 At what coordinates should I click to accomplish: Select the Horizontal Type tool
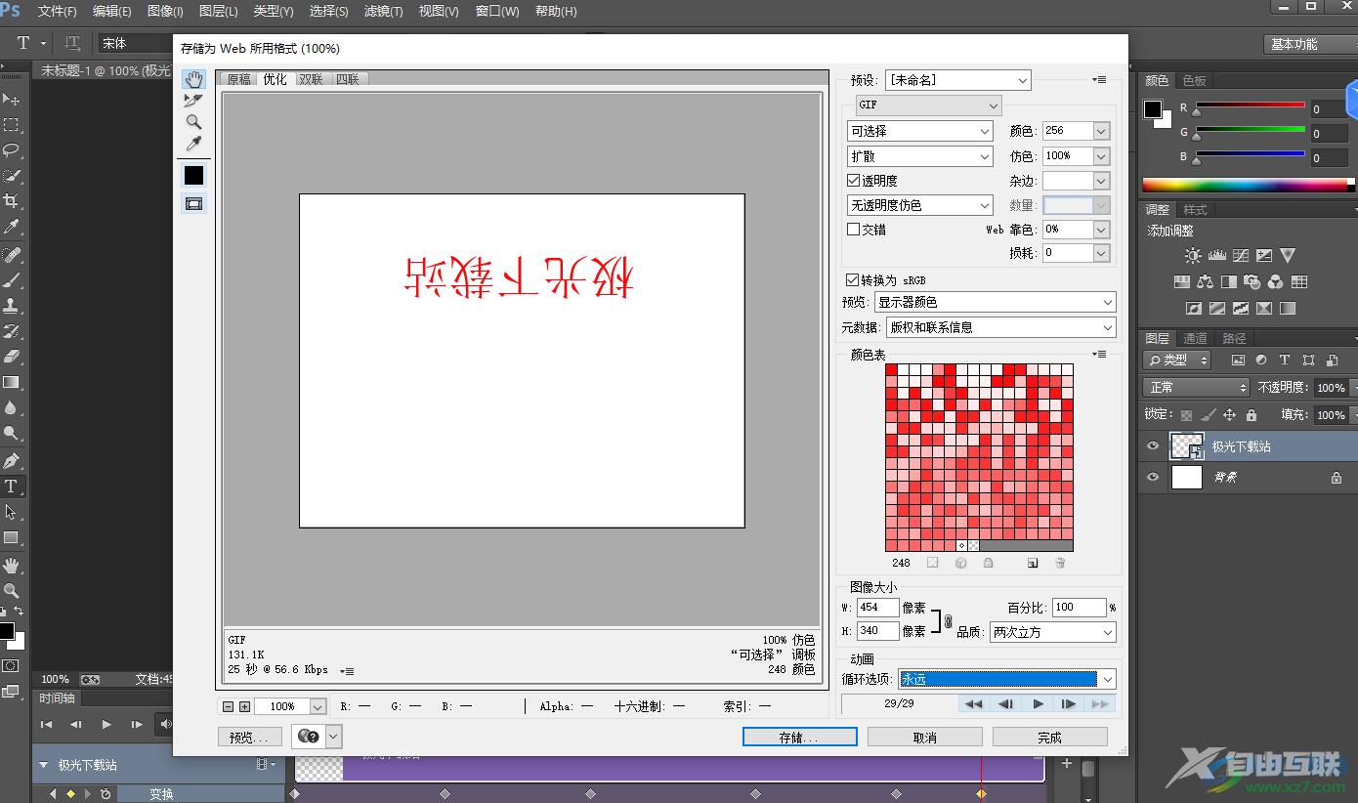pos(12,486)
